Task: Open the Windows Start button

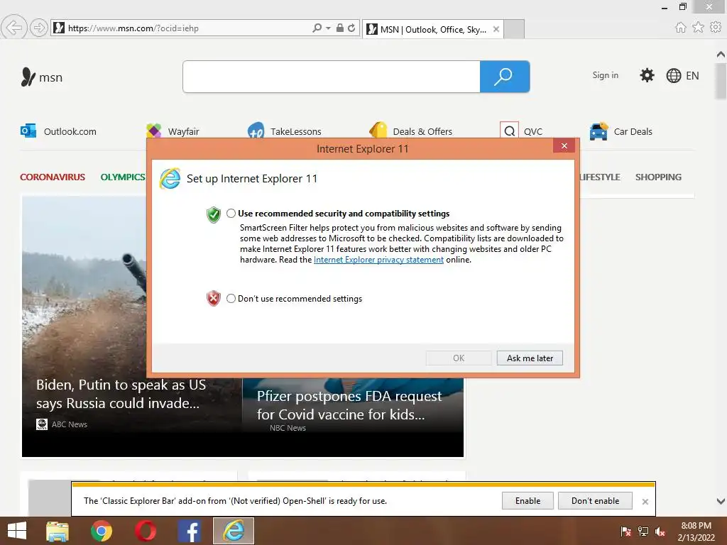Action: tap(17, 531)
